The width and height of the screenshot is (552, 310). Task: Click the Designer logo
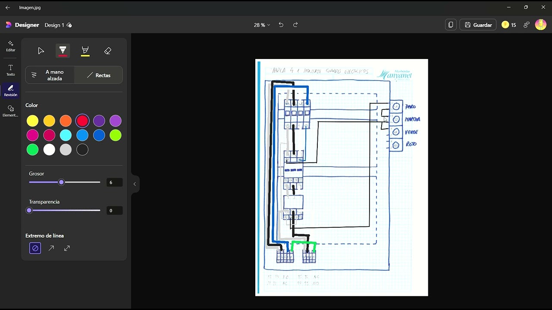pos(22,25)
